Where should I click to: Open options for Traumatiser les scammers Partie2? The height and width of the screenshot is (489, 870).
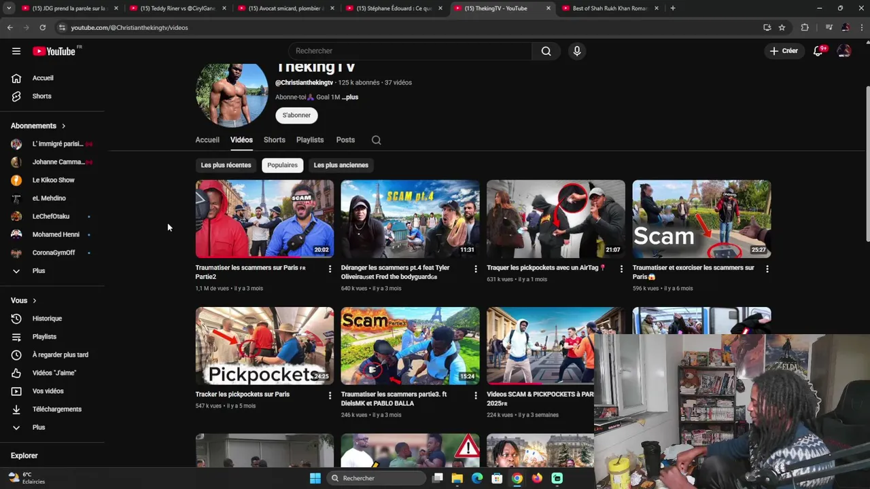[330, 269]
